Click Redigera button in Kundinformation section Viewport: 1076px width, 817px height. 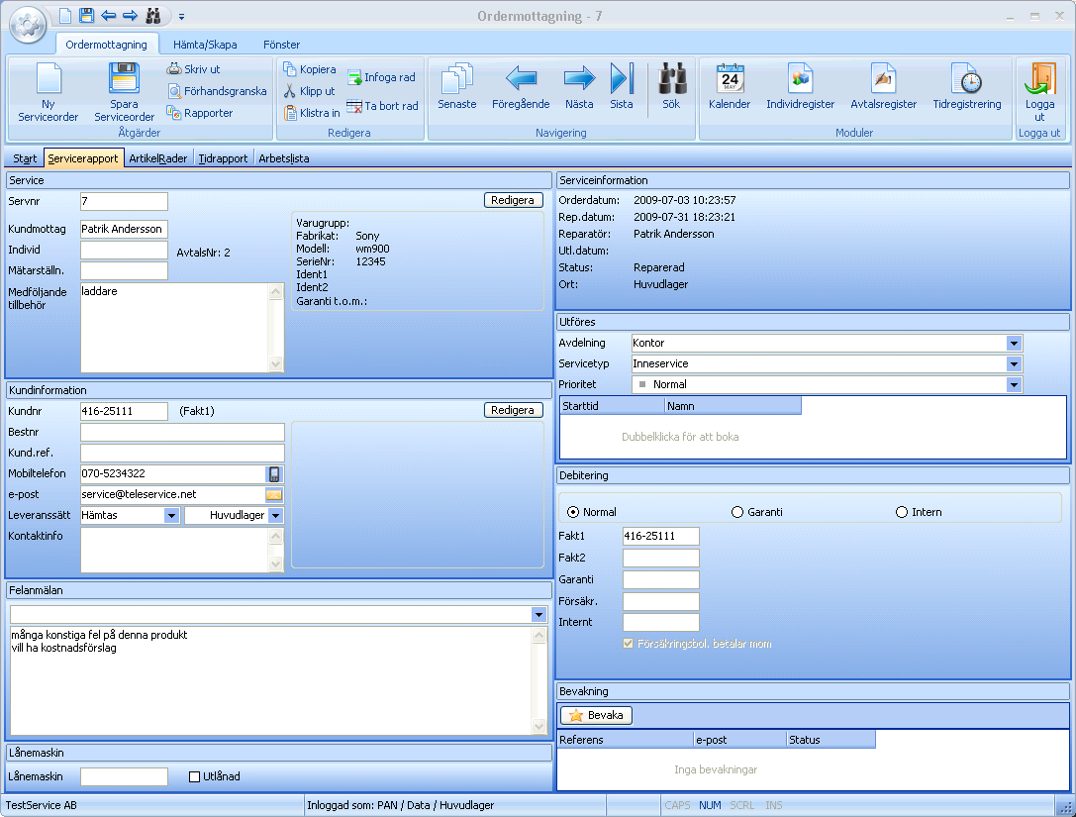point(514,410)
